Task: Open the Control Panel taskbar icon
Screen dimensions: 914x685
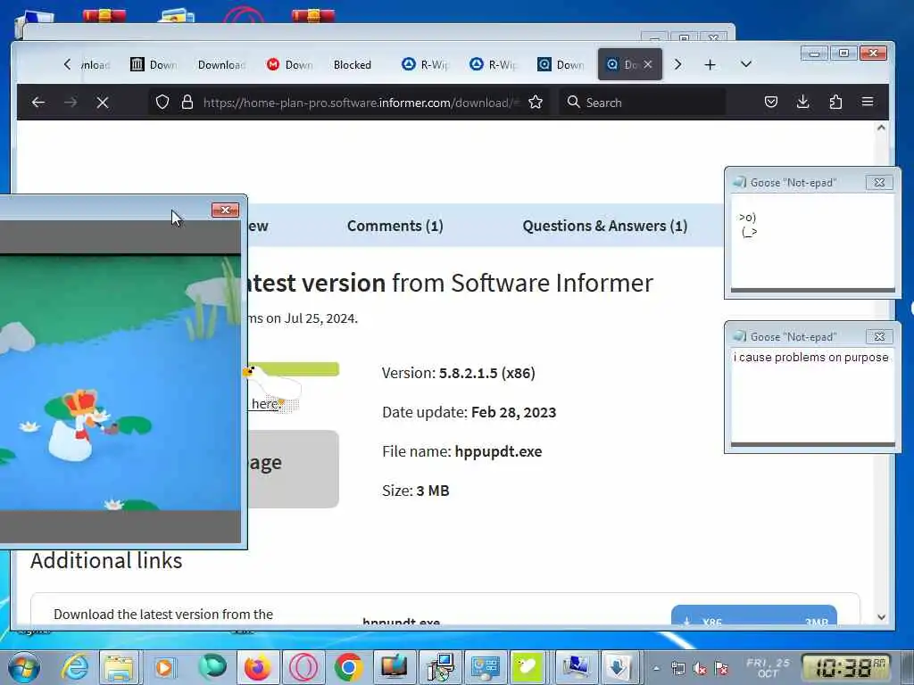Action: click(x=485, y=667)
